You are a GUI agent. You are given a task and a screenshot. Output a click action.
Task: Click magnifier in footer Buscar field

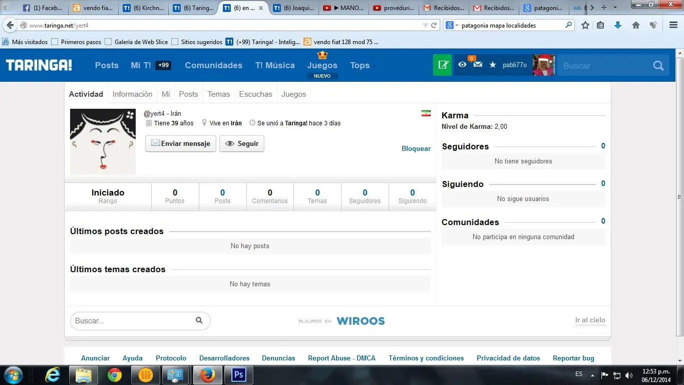[x=199, y=320]
